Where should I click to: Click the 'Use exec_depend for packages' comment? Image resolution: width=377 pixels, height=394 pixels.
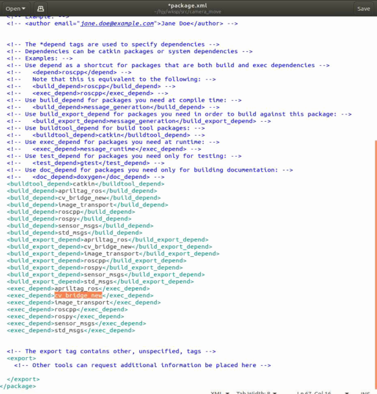113,142
